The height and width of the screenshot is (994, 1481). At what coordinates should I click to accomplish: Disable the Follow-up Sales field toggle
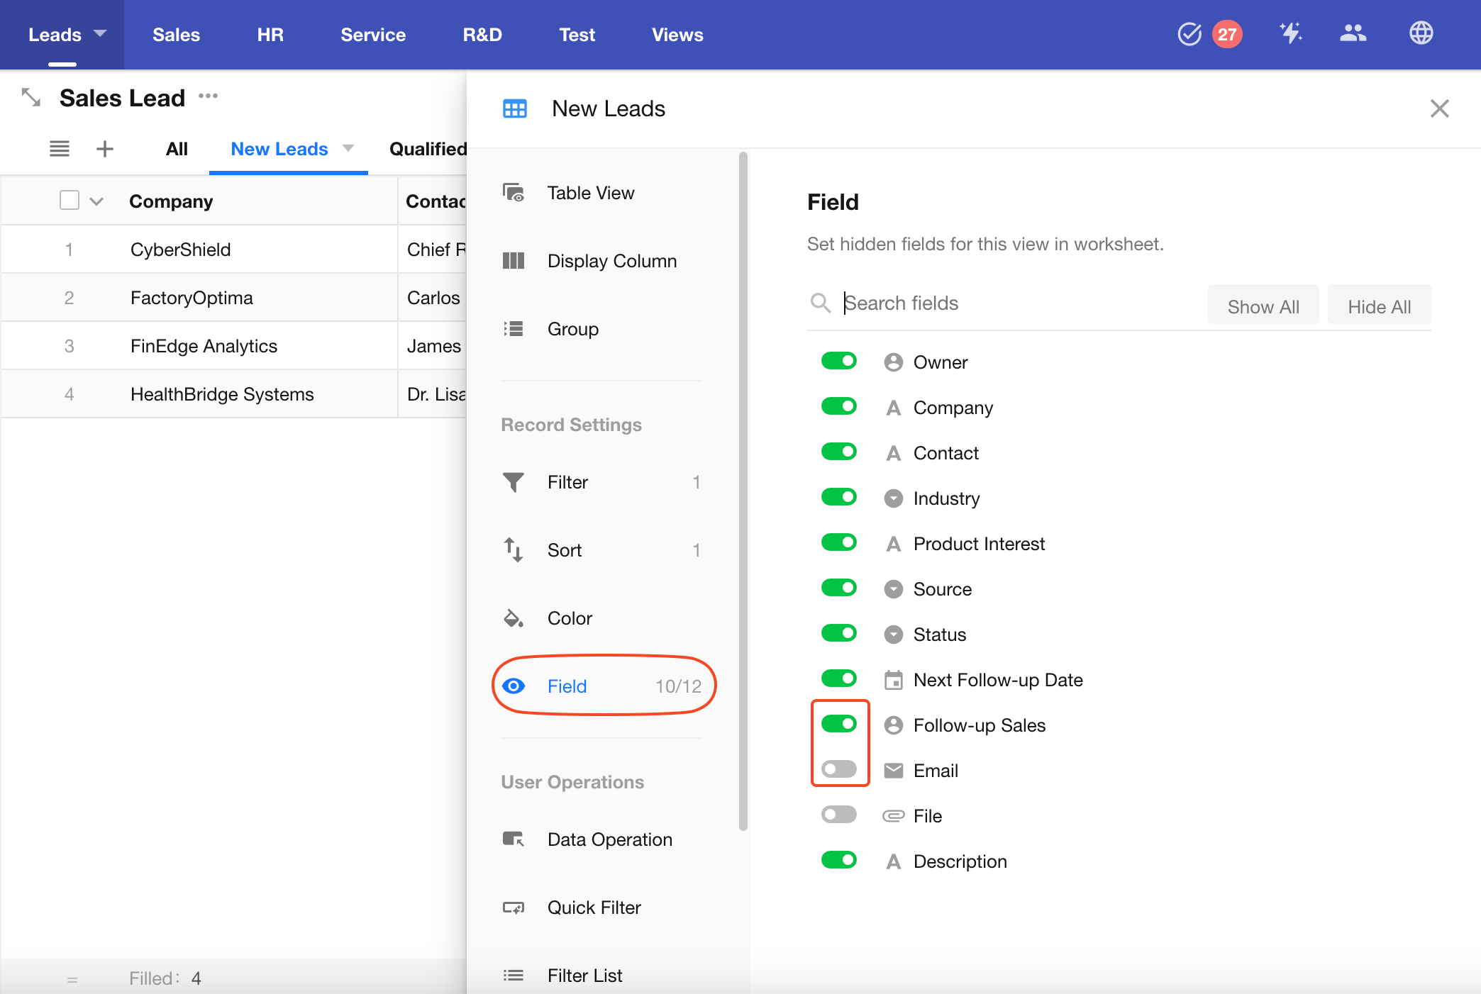point(839,724)
